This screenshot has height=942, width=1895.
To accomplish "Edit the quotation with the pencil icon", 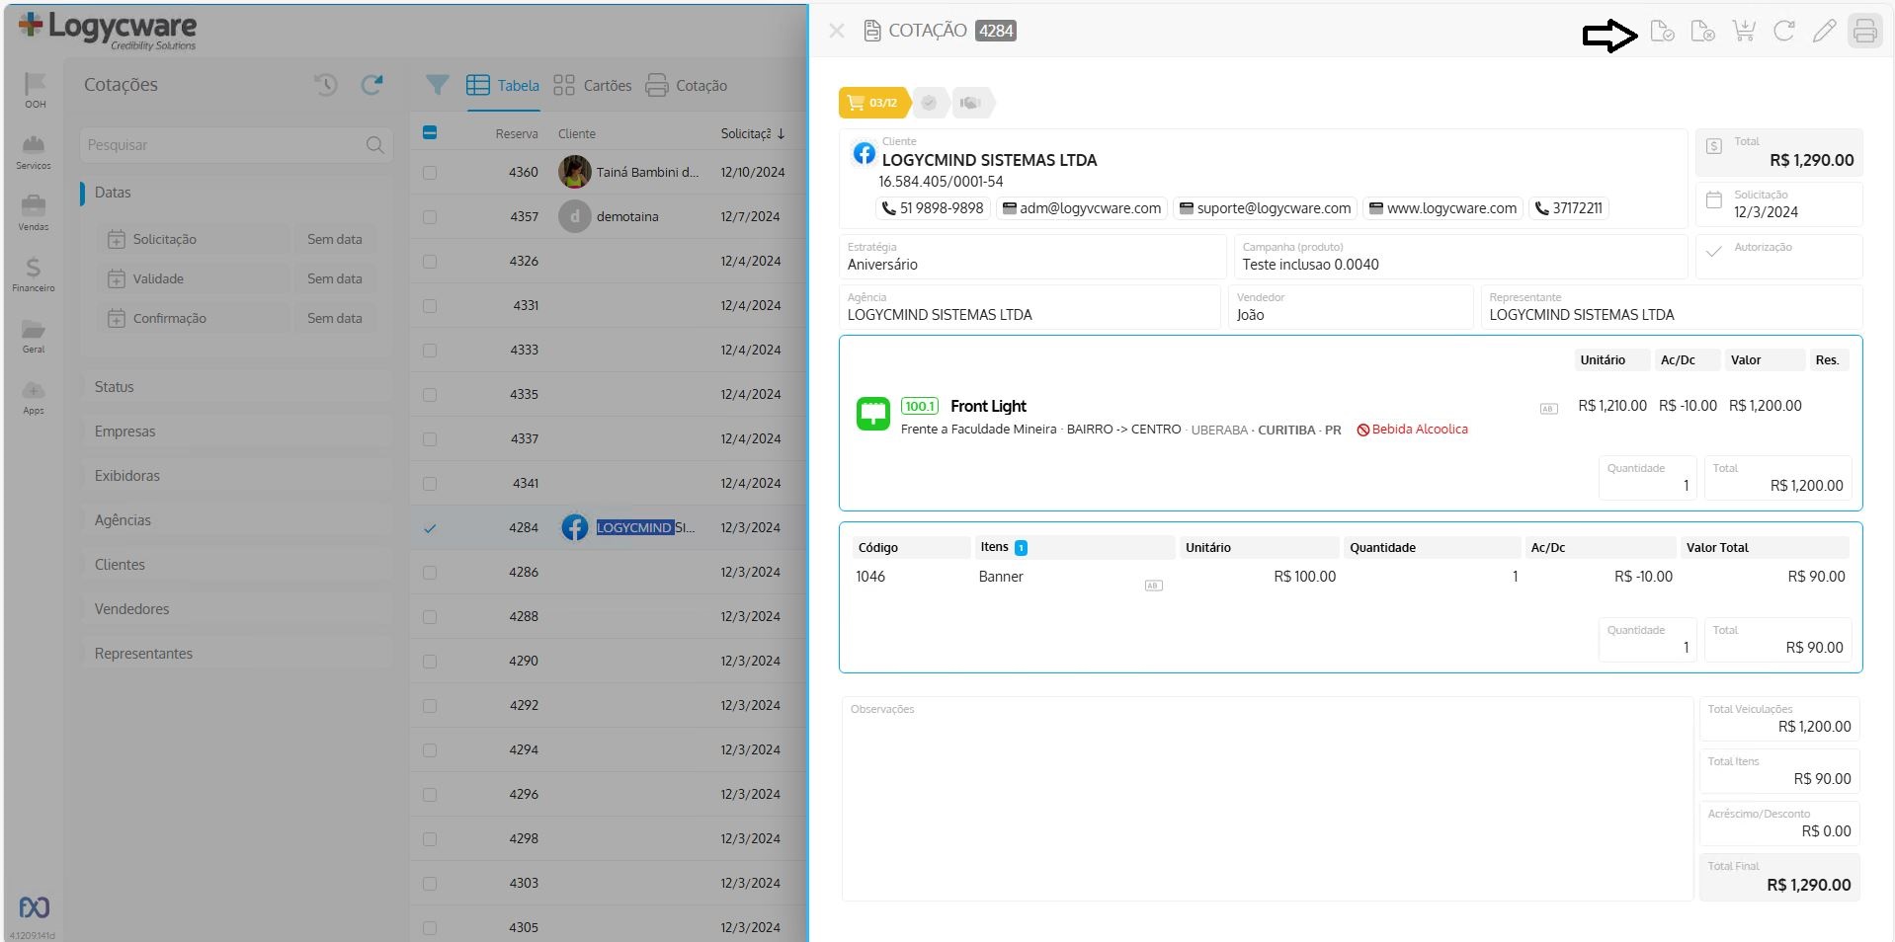I will pos(1825,32).
